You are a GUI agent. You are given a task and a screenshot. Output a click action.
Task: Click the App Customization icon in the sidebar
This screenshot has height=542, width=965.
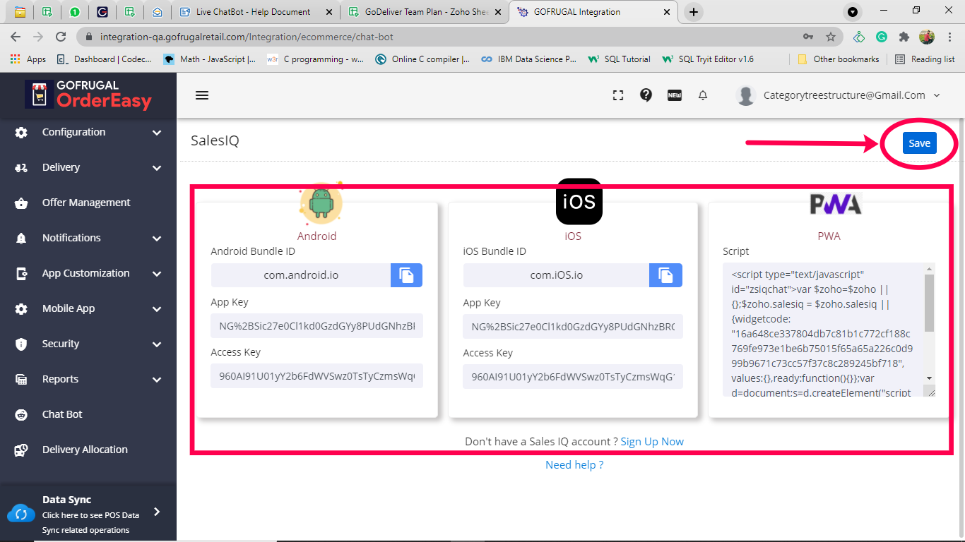click(x=21, y=273)
